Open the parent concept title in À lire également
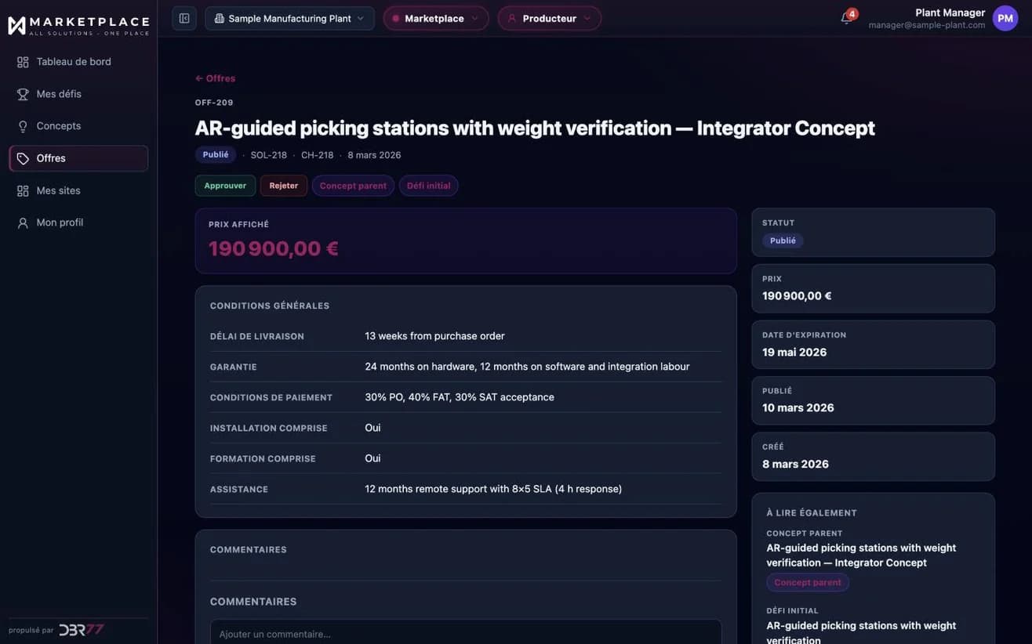The height and width of the screenshot is (644, 1032). coord(861,555)
